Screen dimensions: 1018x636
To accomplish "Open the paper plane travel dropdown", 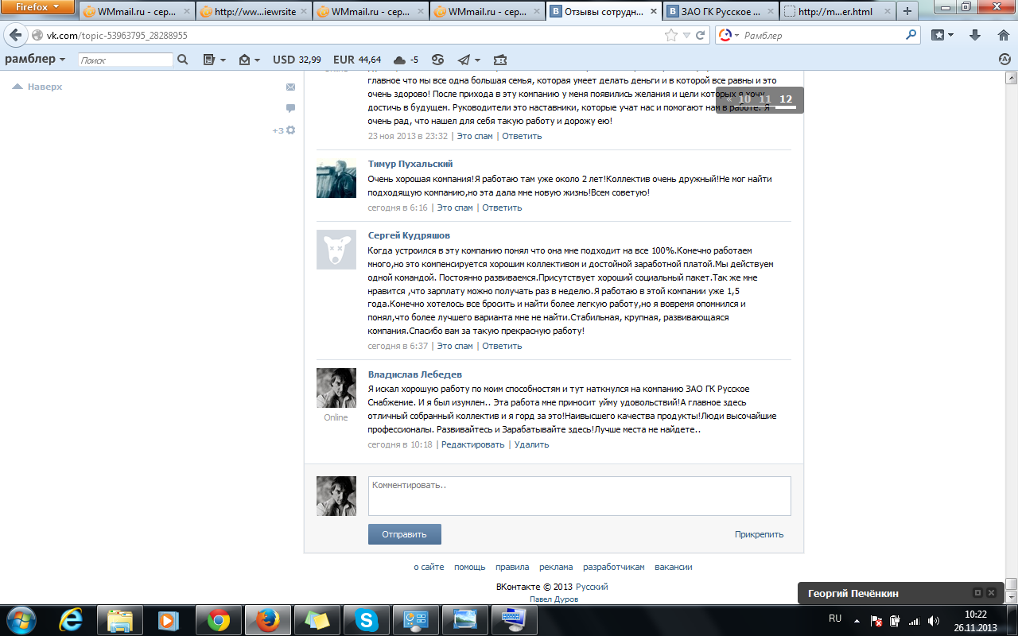I will [x=469, y=60].
